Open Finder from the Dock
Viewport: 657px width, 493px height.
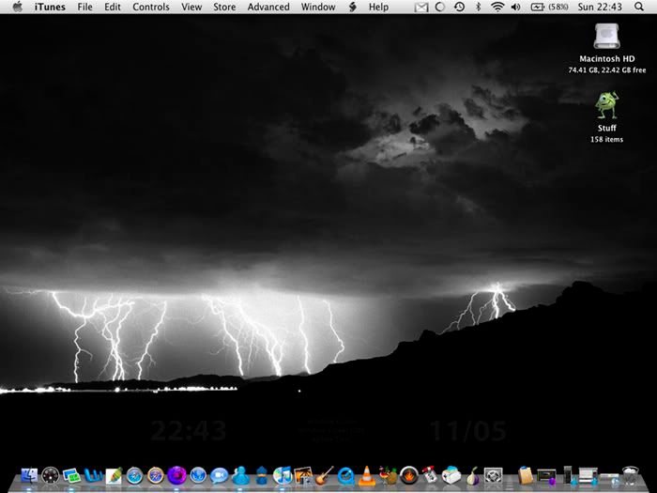click(29, 475)
